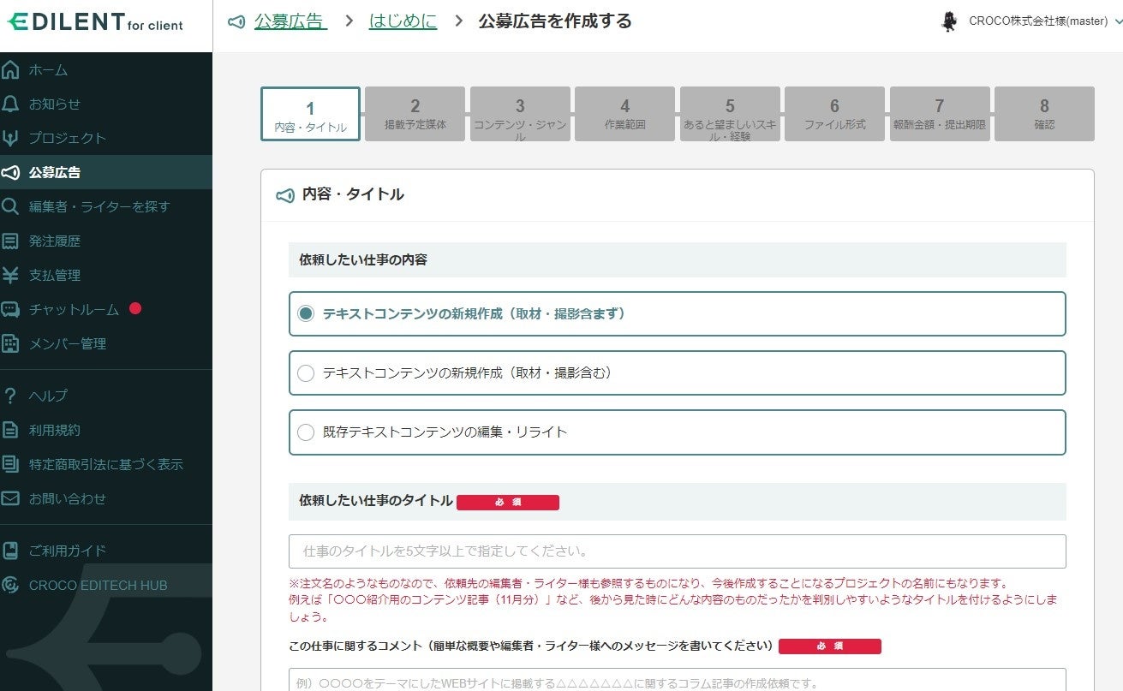
Task: Click the はじめに breadcrumb link
Action: click(403, 21)
